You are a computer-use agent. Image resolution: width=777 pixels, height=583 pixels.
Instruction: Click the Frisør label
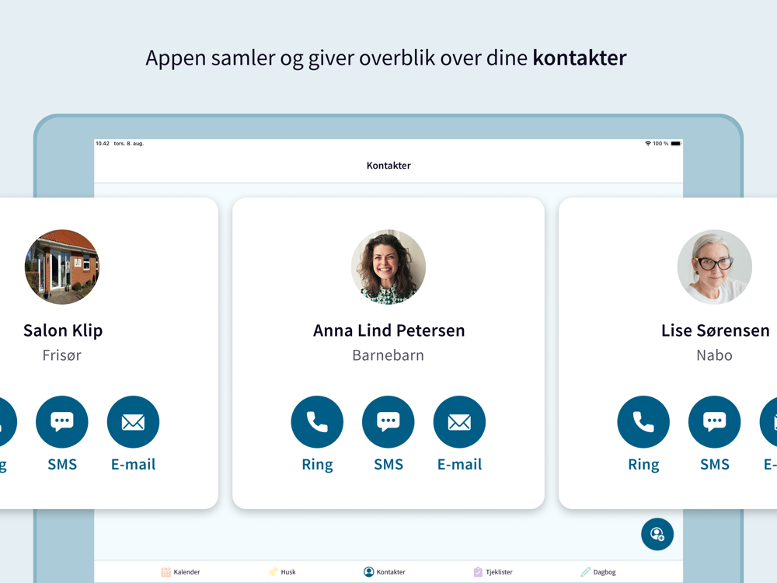point(62,355)
